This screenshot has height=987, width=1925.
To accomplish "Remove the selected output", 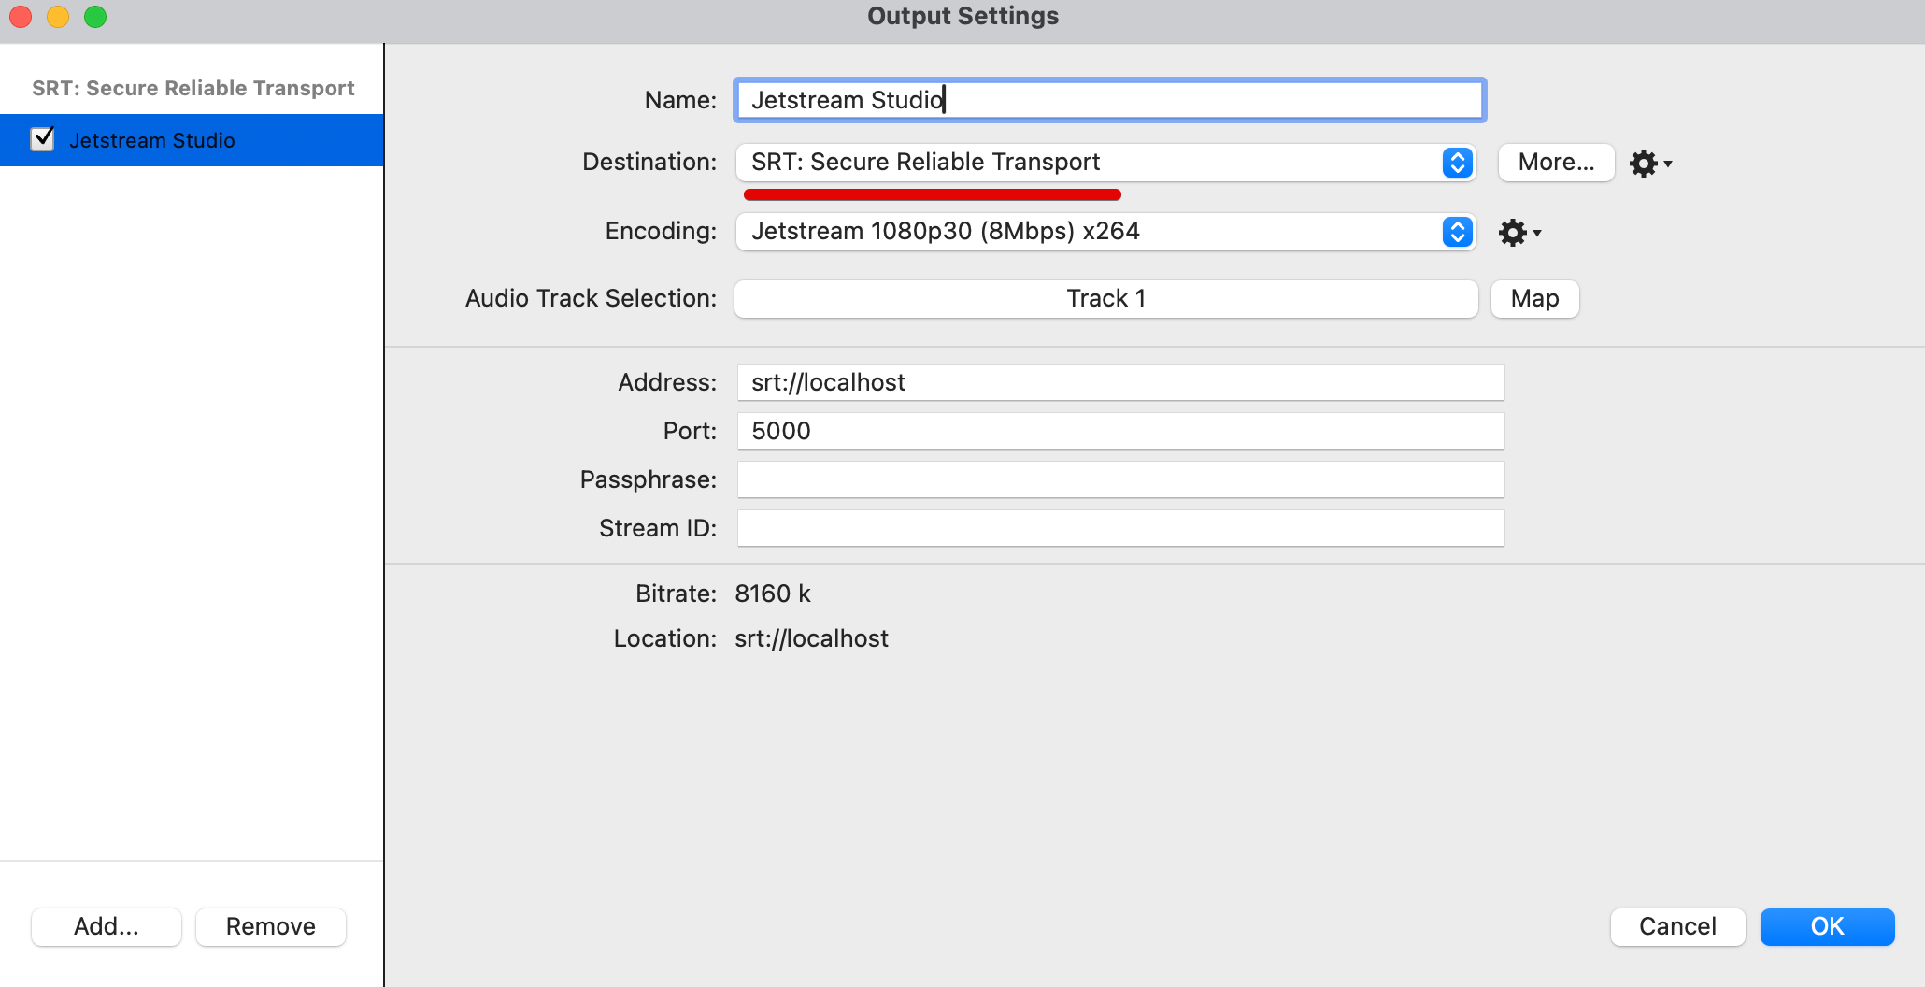I will coord(271,926).
